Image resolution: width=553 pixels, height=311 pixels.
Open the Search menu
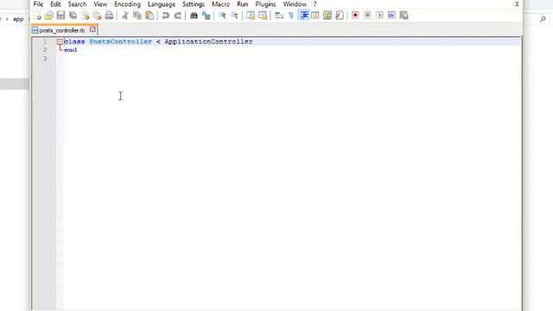click(77, 4)
